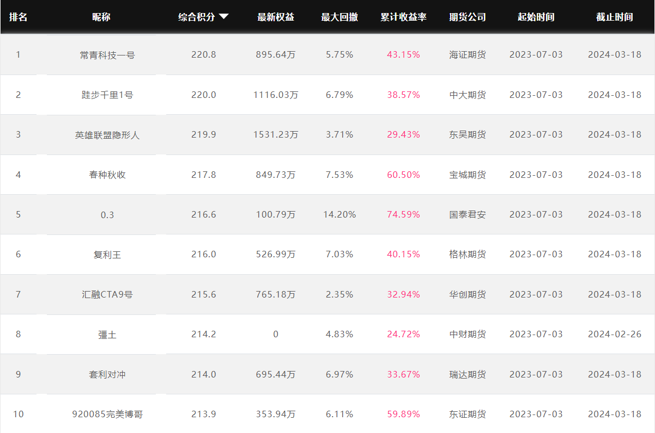The width and height of the screenshot is (655, 433).
Task: Click the 895.64万 equity value
Action: [276, 54]
